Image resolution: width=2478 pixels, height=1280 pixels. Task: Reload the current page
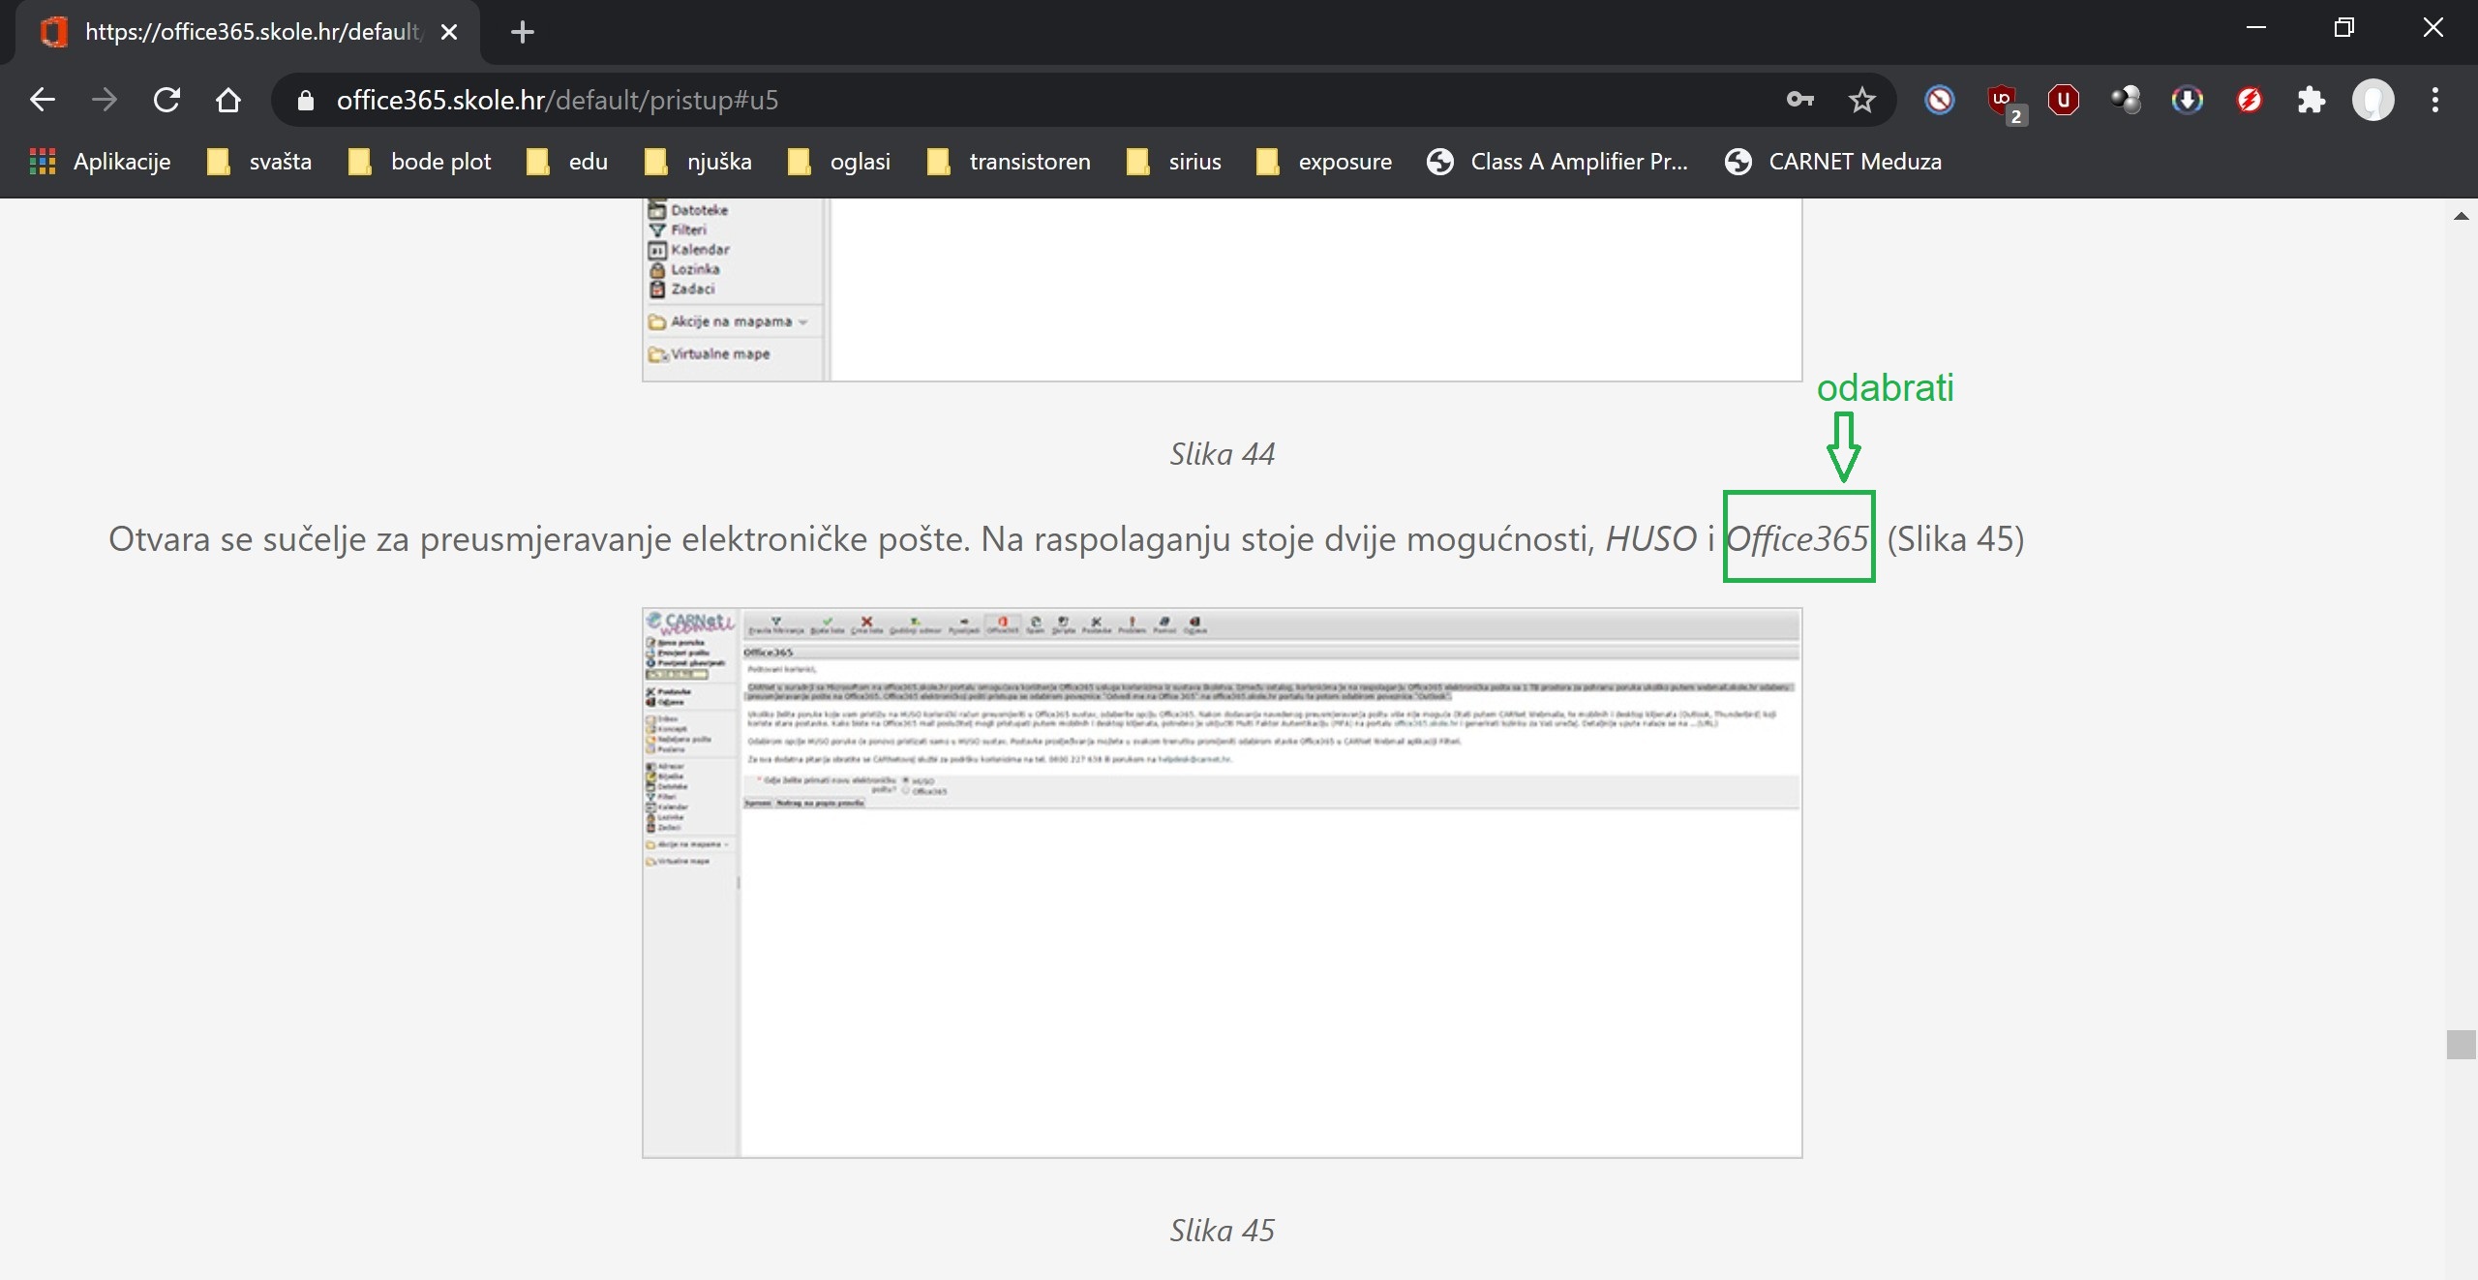pos(166,100)
